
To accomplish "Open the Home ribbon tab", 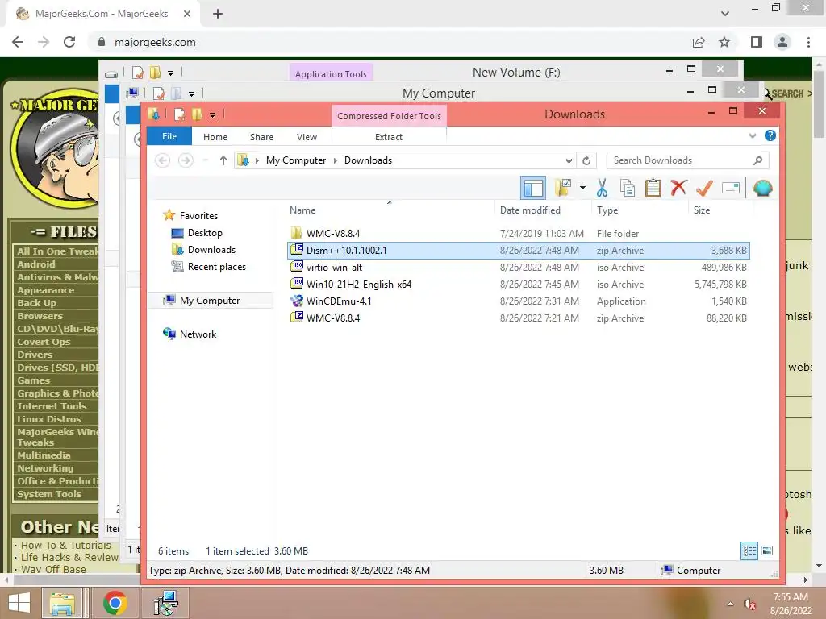I will (x=215, y=137).
